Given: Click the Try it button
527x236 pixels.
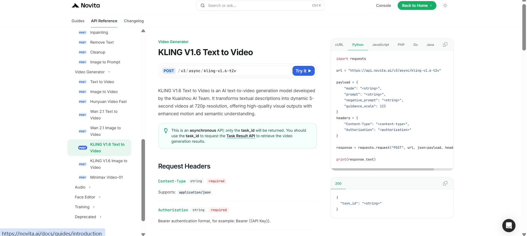Looking at the screenshot, I should [x=303, y=71].
